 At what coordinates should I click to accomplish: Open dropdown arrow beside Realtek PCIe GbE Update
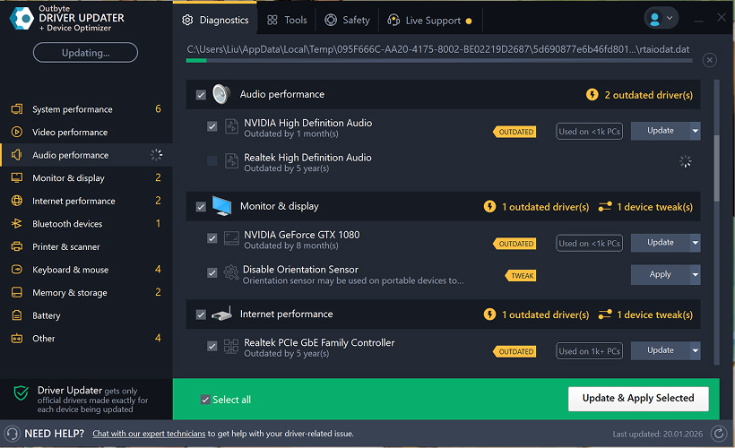(696, 350)
